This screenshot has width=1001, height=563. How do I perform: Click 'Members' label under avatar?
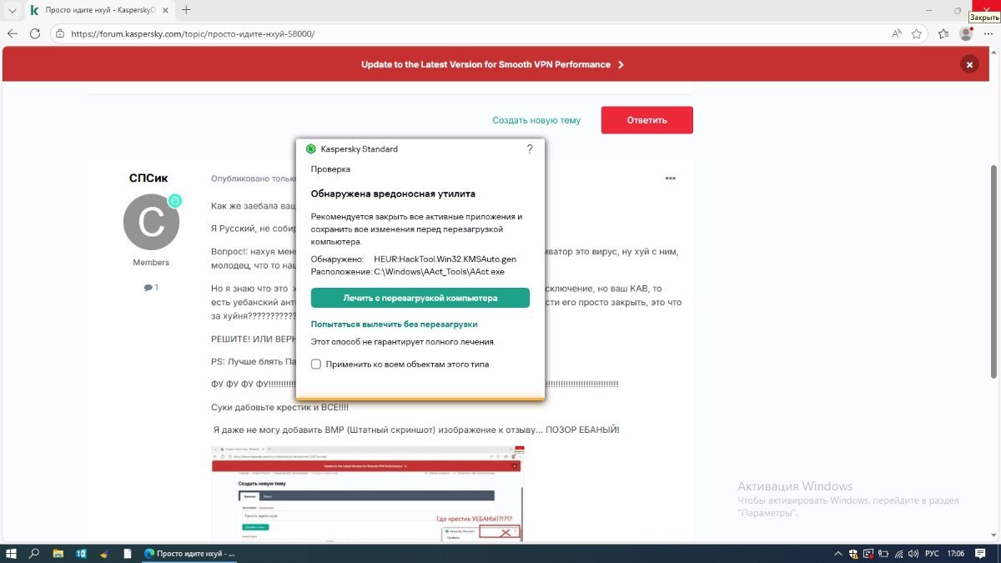(x=151, y=263)
